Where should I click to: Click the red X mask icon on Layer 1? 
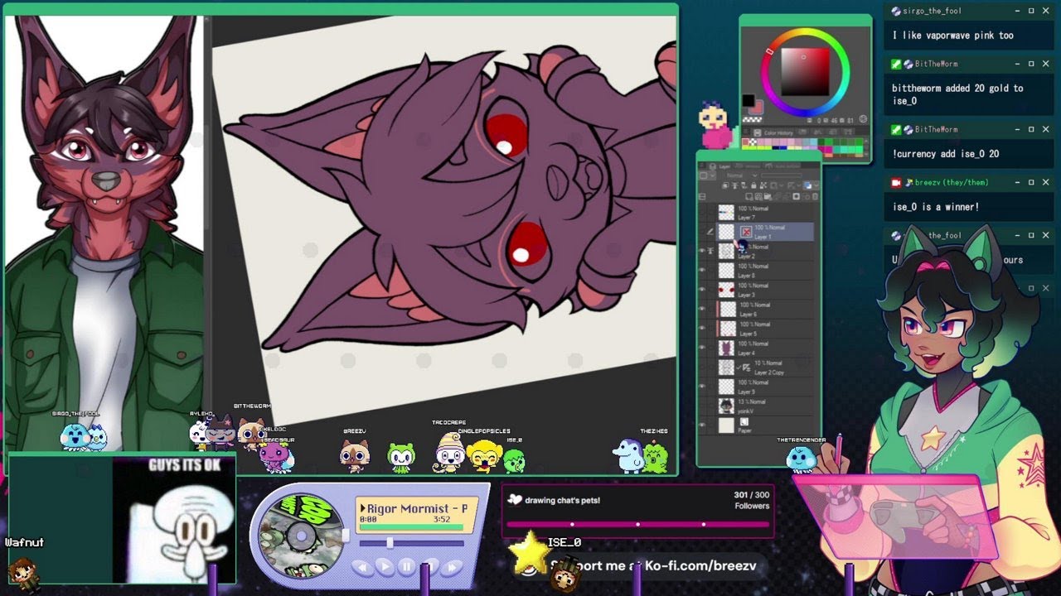(x=746, y=232)
